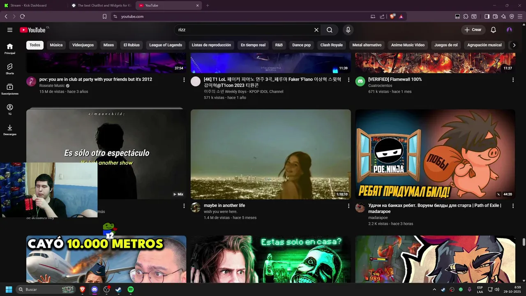The width and height of the screenshot is (526, 296).
Task: Reload the current page
Action: [22, 16]
